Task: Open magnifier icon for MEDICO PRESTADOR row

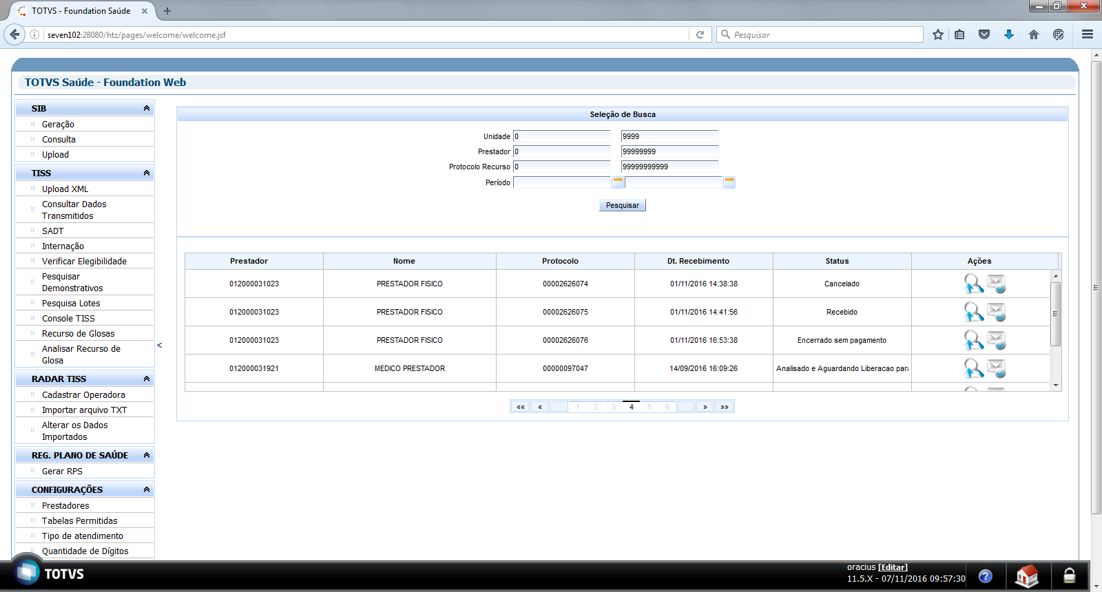Action: pyautogui.click(x=974, y=368)
